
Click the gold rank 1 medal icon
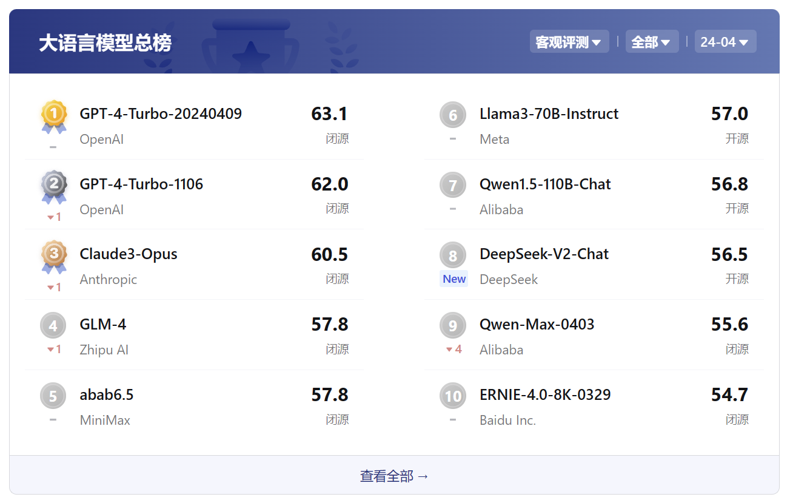(53, 117)
